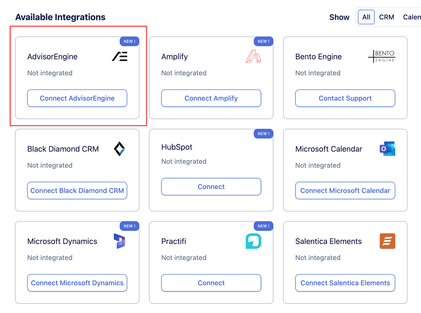Click Connect on the HubSpot card
Screen dimensions: 421x313
[x=211, y=187]
